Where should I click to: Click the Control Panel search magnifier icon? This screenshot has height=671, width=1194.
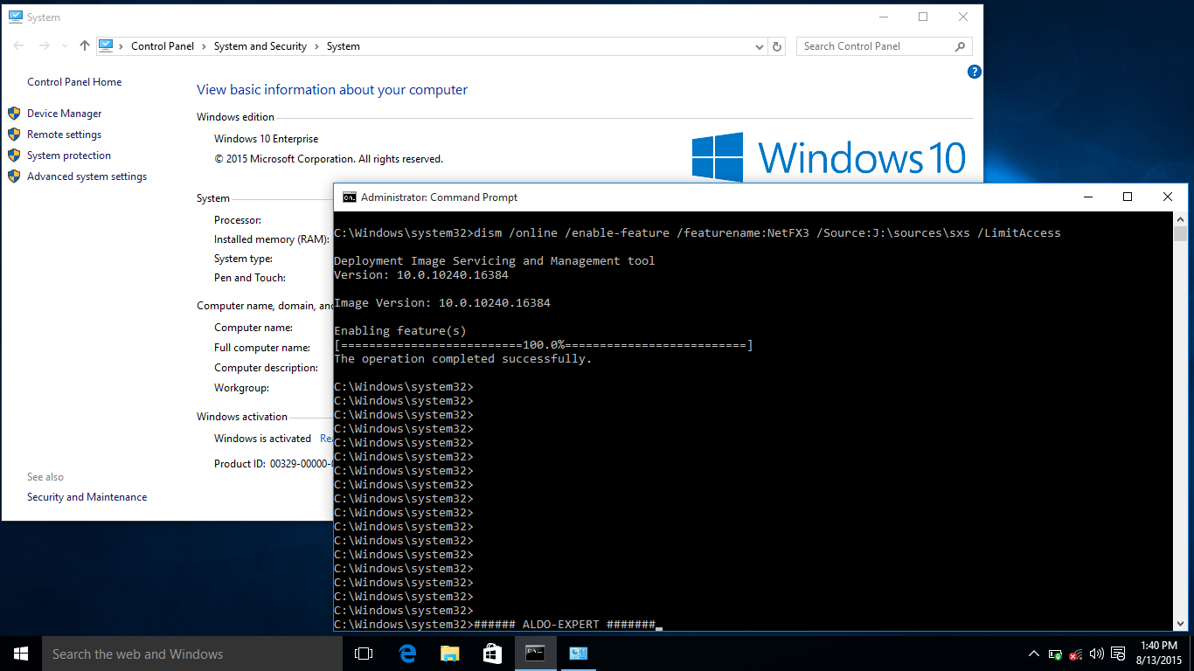(961, 46)
